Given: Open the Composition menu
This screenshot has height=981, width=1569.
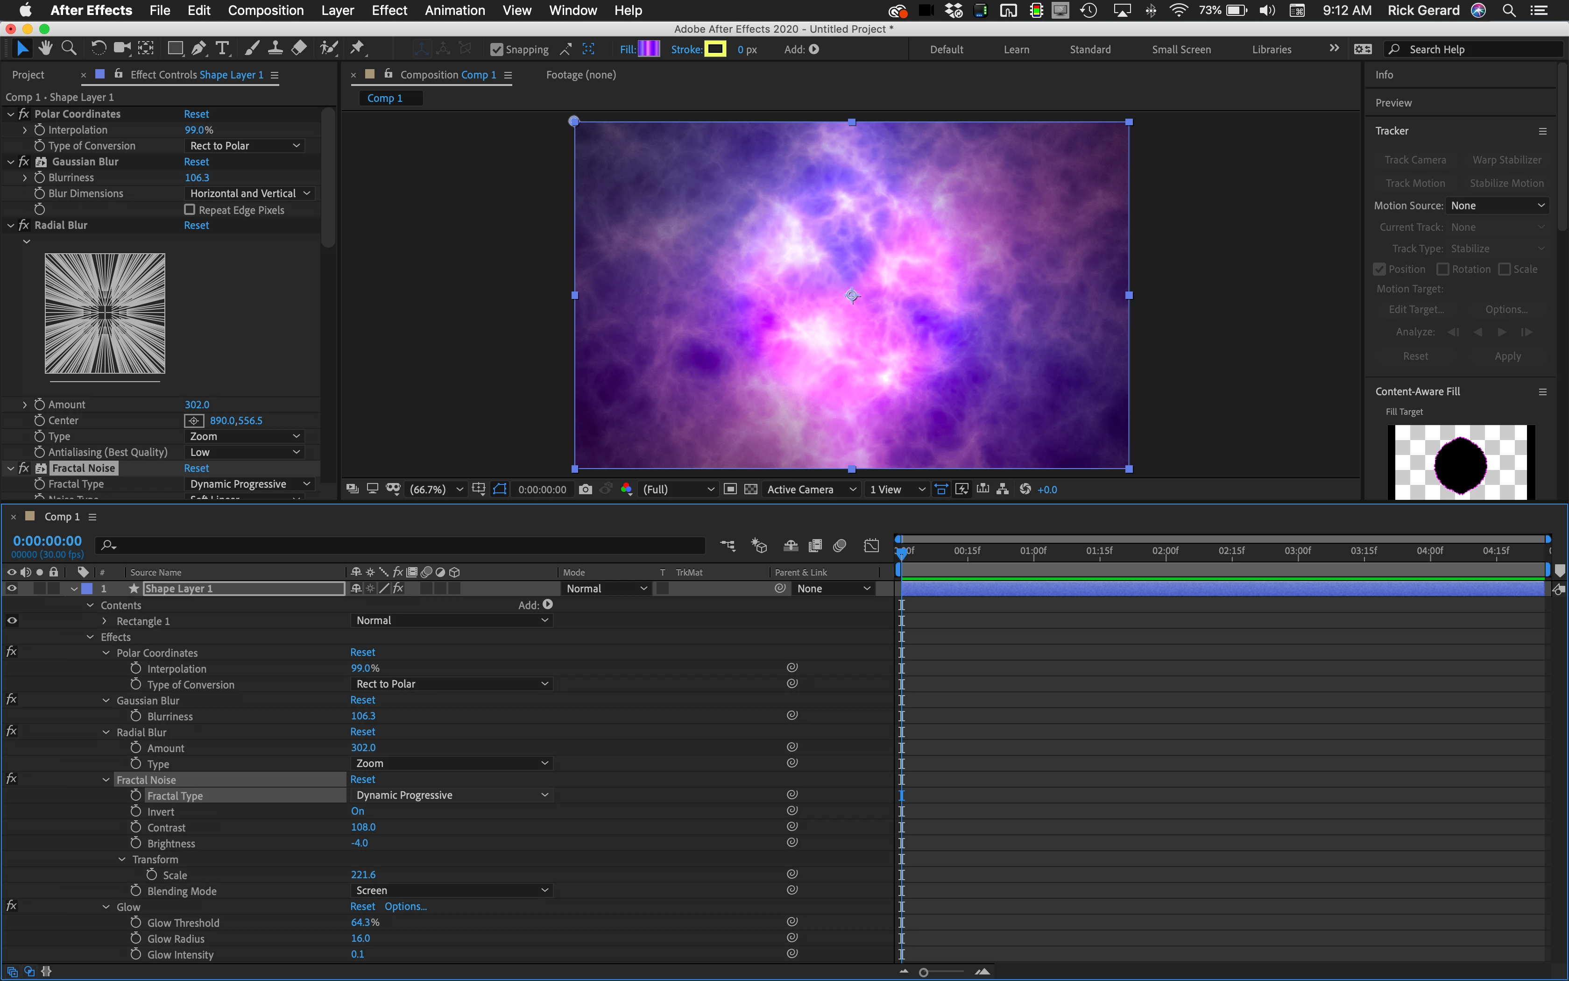Looking at the screenshot, I should click(266, 10).
